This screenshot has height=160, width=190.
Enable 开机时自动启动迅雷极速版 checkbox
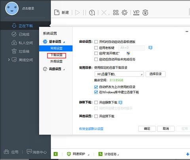[x=96, y=42]
